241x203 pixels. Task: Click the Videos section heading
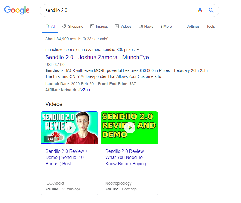click(54, 104)
